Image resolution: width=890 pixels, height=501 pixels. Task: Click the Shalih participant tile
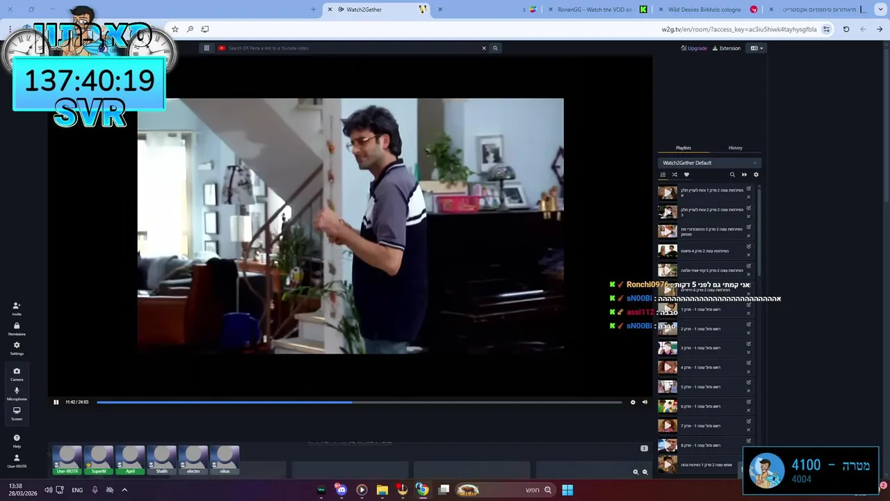[161, 461]
